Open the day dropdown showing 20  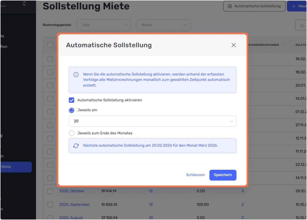[x=152, y=121]
